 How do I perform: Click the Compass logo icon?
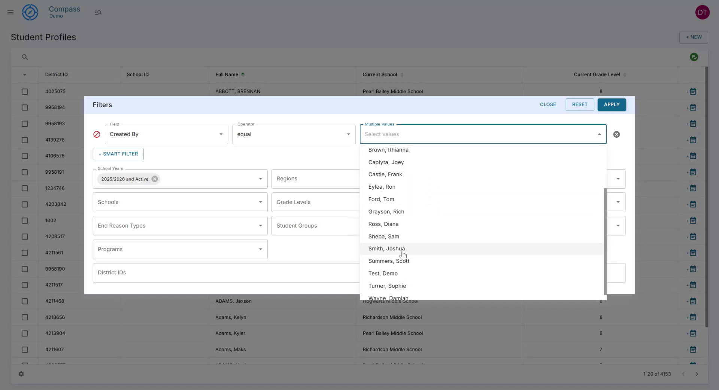coord(30,12)
